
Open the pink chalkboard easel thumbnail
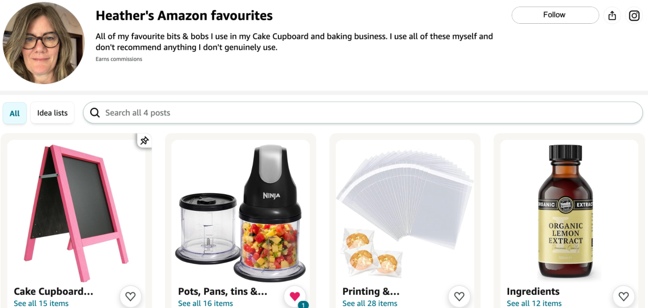[x=76, y=213]
